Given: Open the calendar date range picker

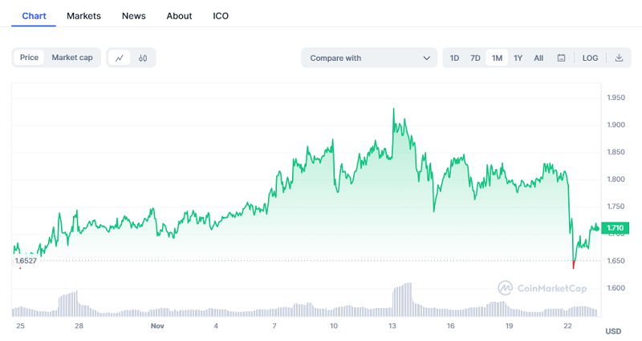Looking at the screenshot, I should pyautogui.click(x=562, y=58).
